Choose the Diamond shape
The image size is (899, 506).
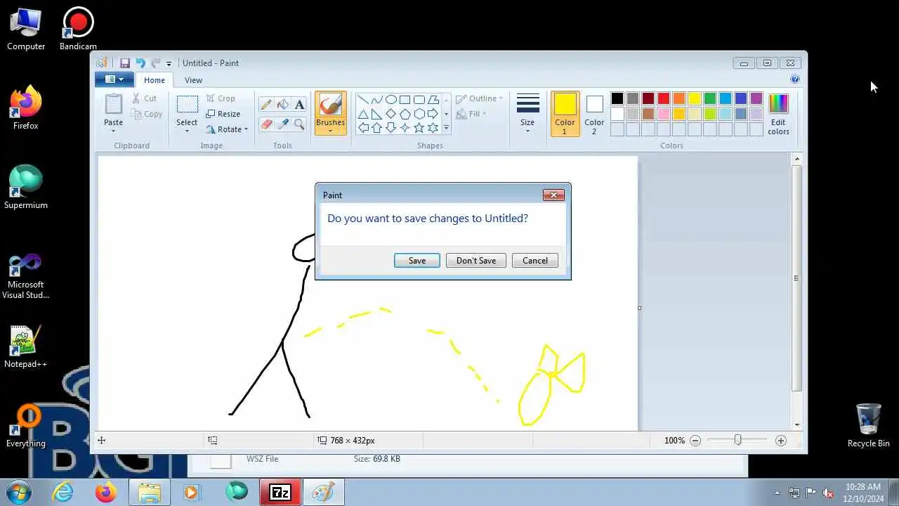pyautogui.click(x=391, y=114)
